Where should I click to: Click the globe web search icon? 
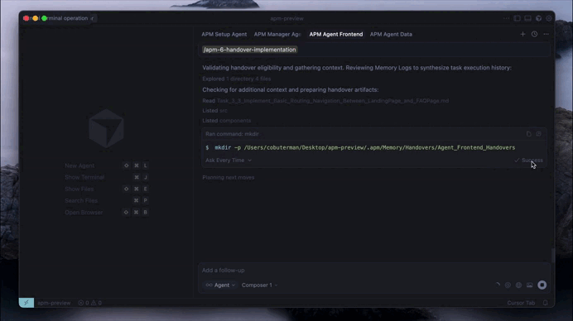point(518,285)
